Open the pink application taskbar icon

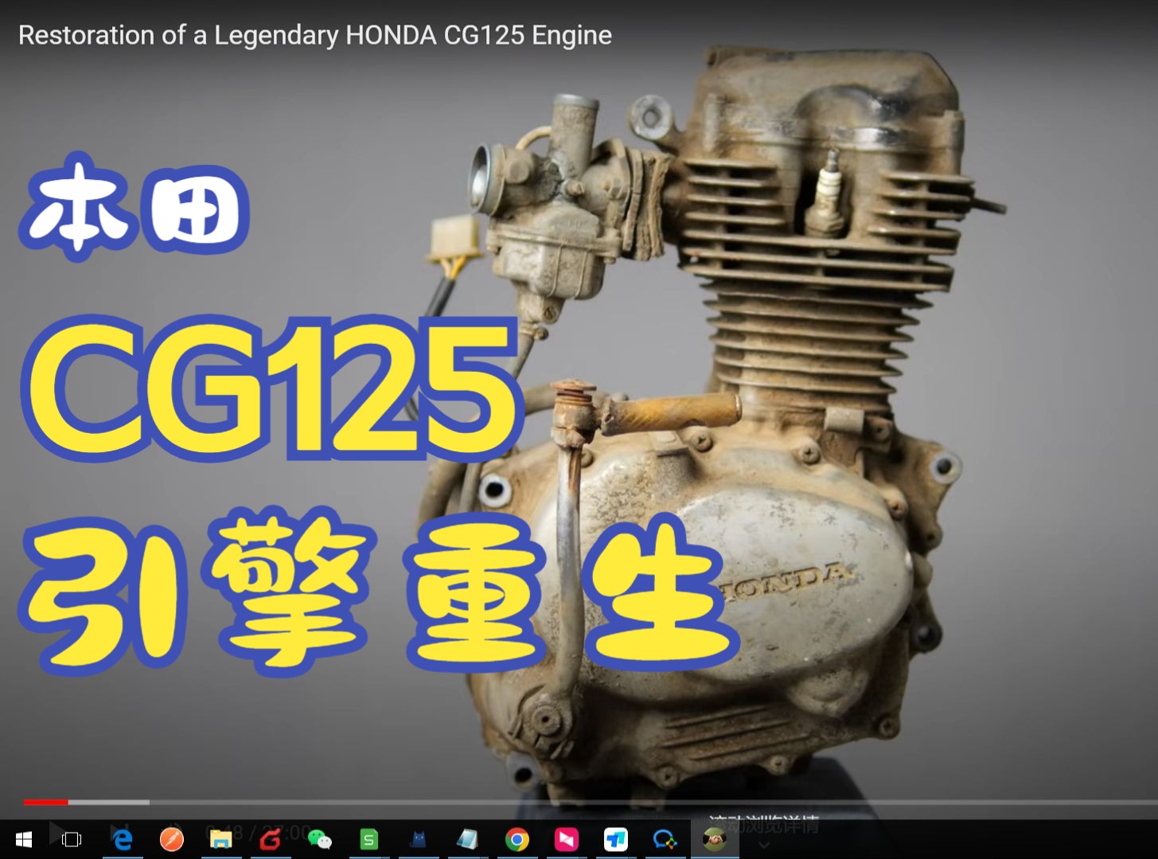pos(567,839)
